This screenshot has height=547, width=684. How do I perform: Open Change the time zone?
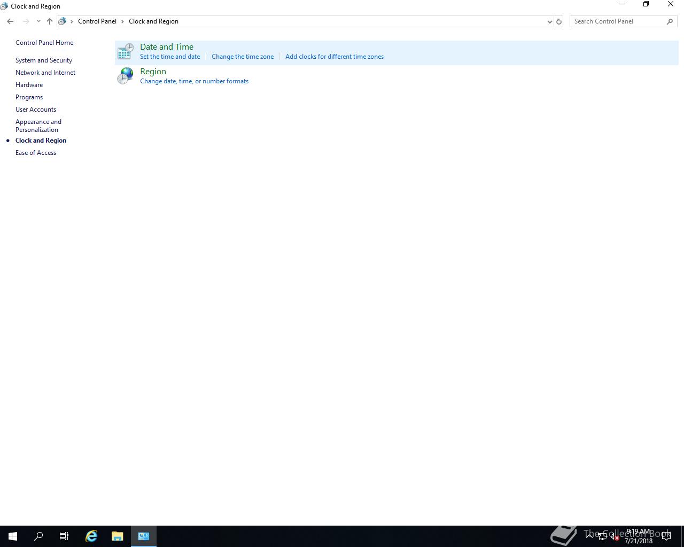tap(243, 57)
